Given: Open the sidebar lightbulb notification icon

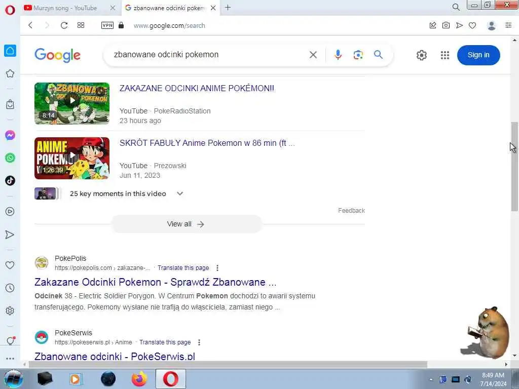Looking at the screenshot, I should pos(10,341).
